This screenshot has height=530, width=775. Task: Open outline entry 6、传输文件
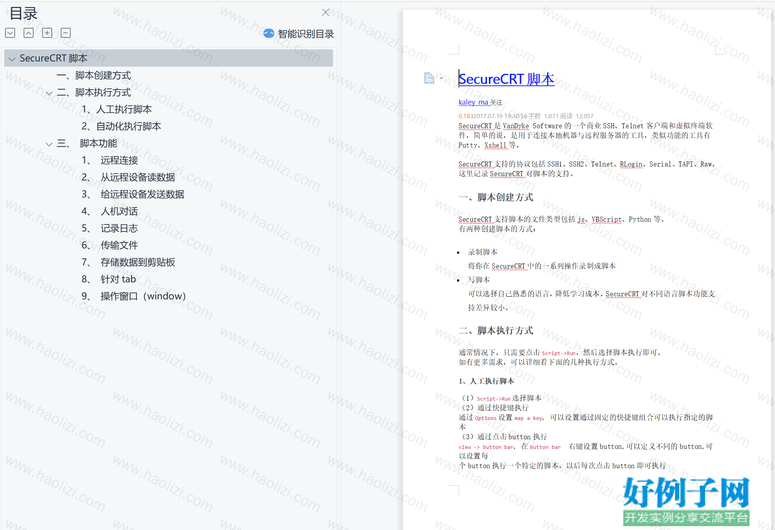(x=110, y=245)
